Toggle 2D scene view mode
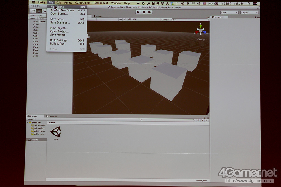 coord(120,19)
